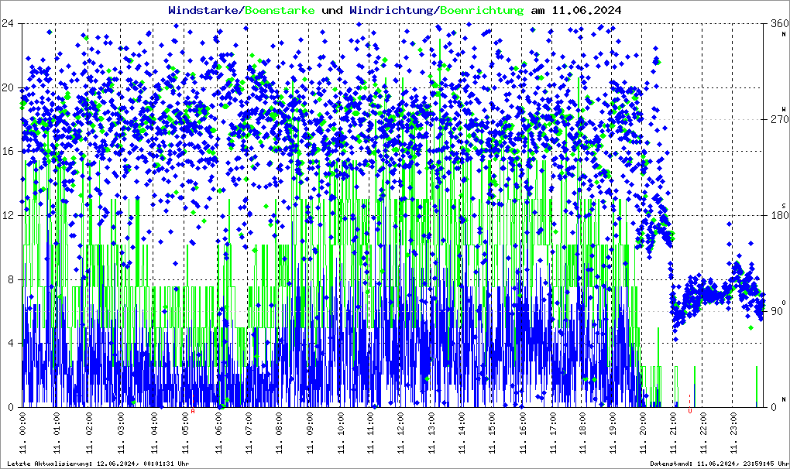
Task: Click the '12' label on left axis
Action: tap(9, 215)
